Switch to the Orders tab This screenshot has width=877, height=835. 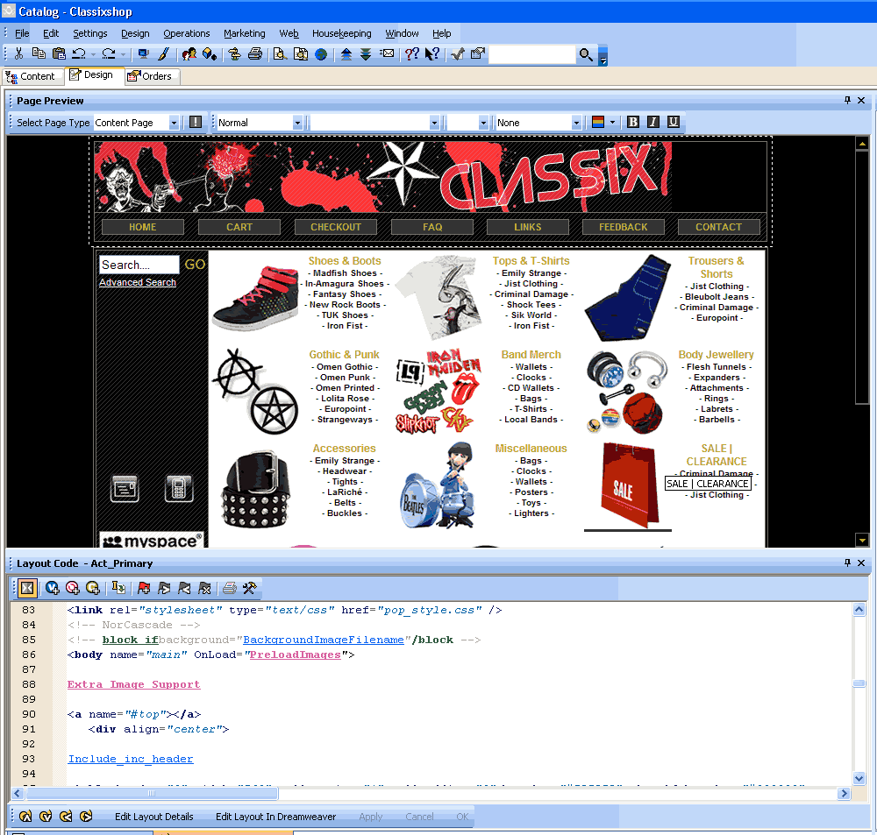[153, 76]
